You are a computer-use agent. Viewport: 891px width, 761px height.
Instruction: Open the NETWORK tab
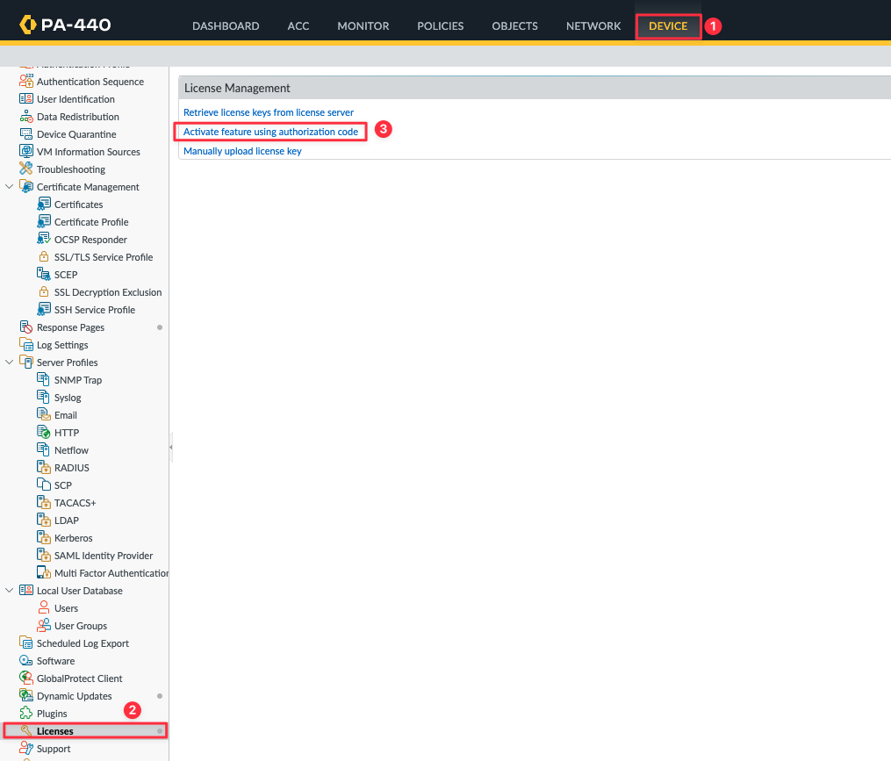click(593, 26)
